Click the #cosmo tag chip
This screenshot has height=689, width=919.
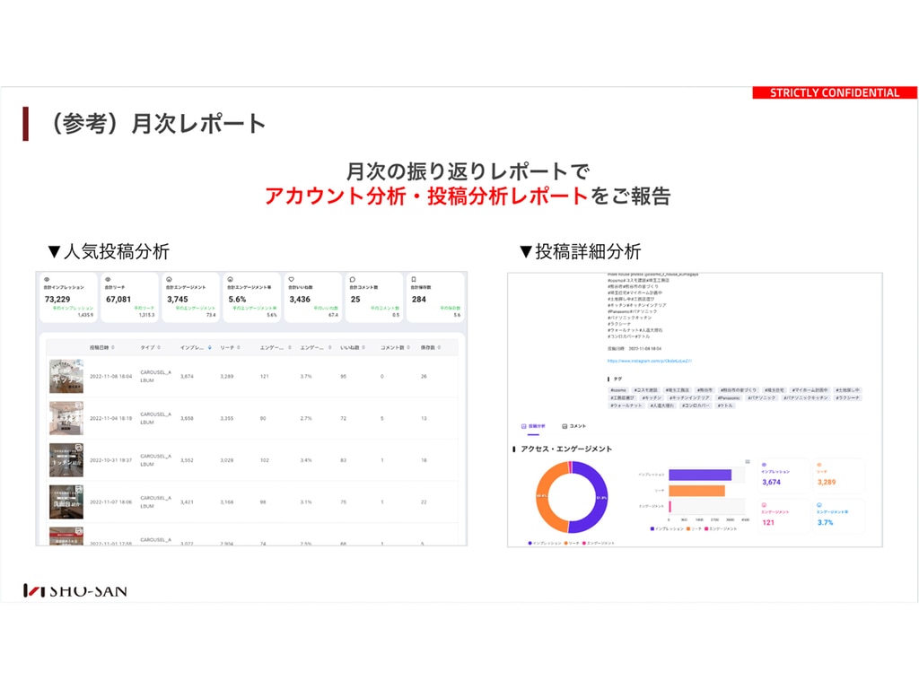(617, 390)
